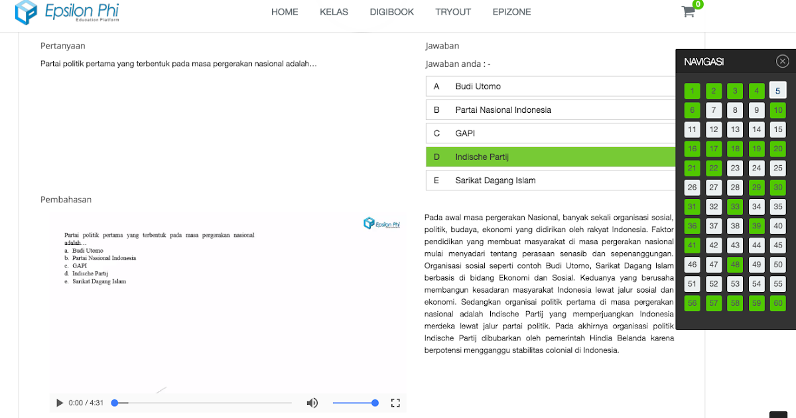Go to EPIZONE page

pyautogui.click(x=511, y=12)
